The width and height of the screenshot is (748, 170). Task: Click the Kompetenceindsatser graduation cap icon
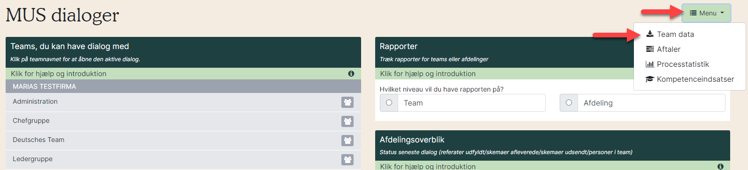pyautogui.click(x=650, y=79)
